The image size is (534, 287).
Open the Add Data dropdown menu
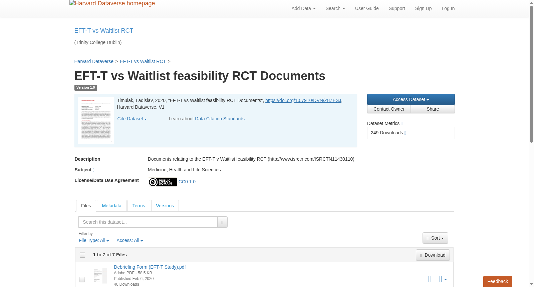(303, 8)
